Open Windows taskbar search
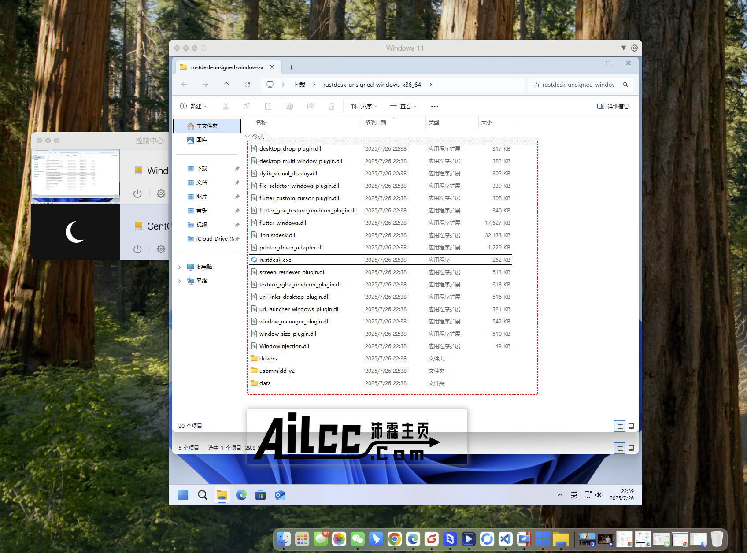Image resolution: width=747 pixels, height=553 pixels. [203, 495]
